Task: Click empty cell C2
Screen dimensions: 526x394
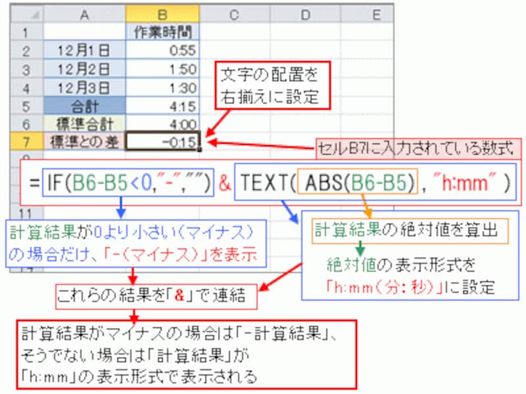Action: (235, 51)
